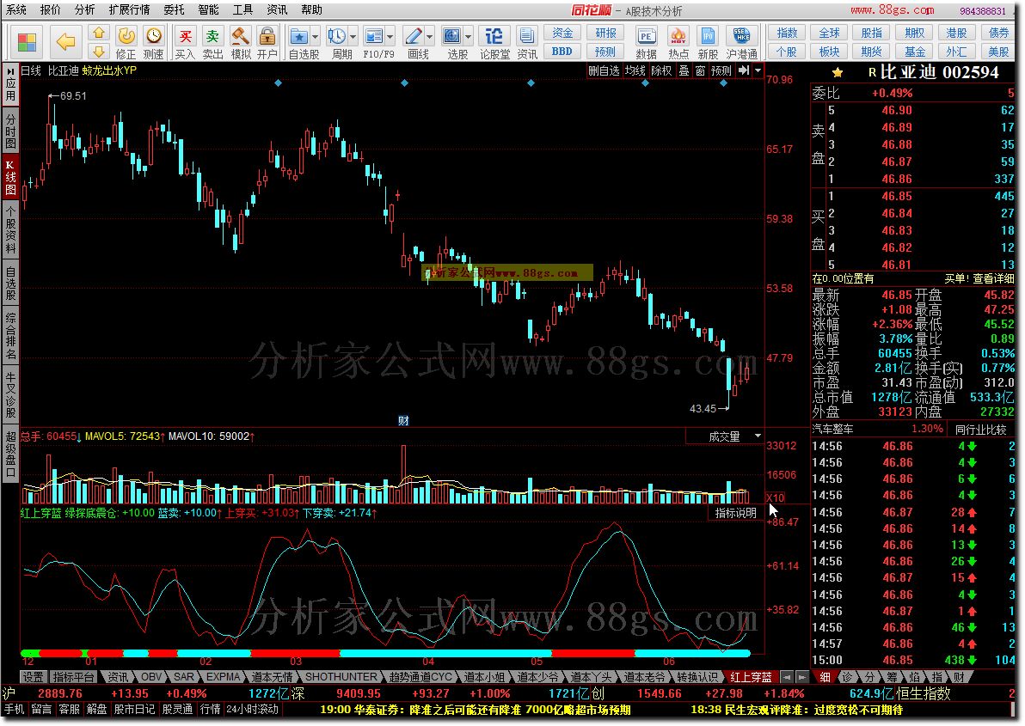This screenshot has height=726, width=1025.
Task: Toggle 均线 moving average display
Action: (x=635, y=70)
